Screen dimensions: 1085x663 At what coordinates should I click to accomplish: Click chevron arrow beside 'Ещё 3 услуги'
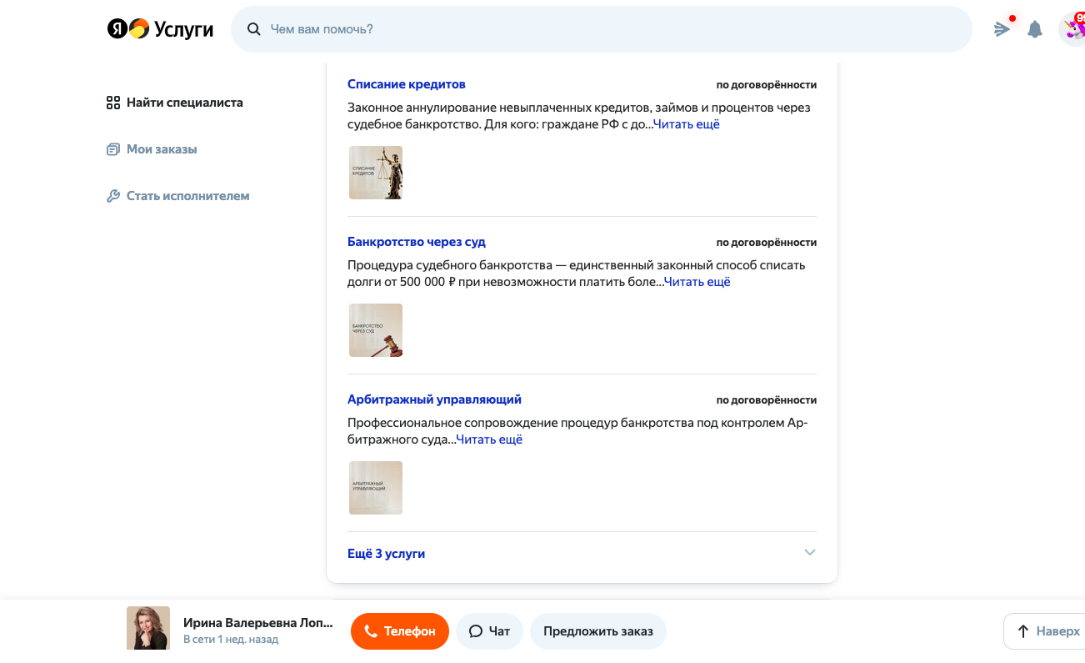[x=809, y=553]
